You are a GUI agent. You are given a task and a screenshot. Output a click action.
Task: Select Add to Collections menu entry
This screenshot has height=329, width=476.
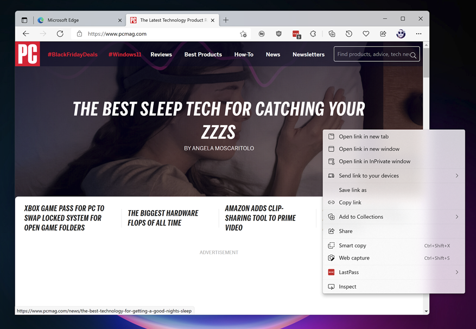pos(394,217)
